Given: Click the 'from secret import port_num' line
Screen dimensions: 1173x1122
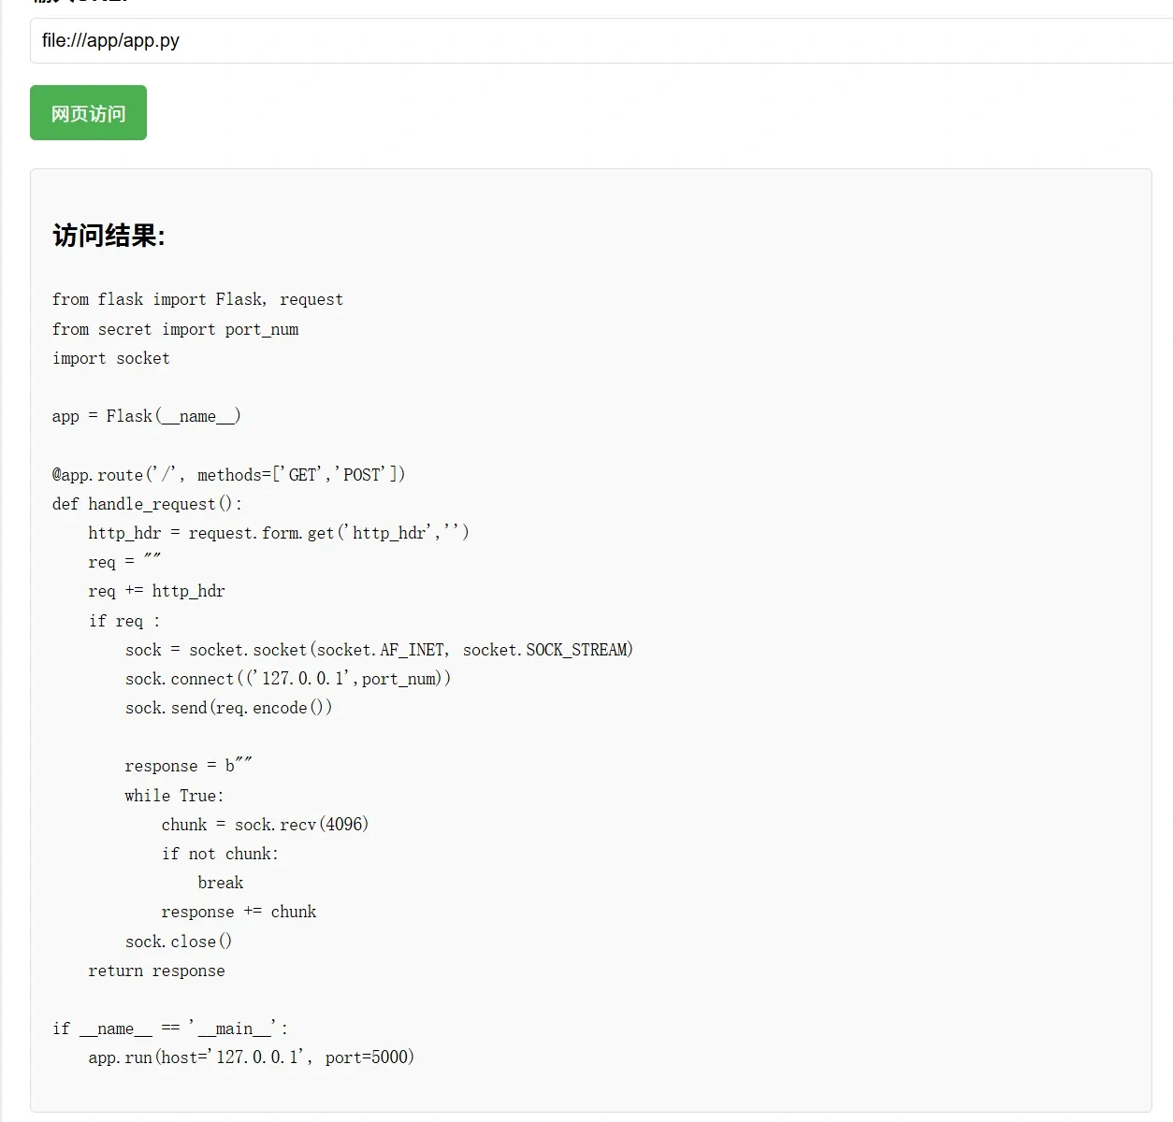Looking at the screenshot, I should [176, 329].
